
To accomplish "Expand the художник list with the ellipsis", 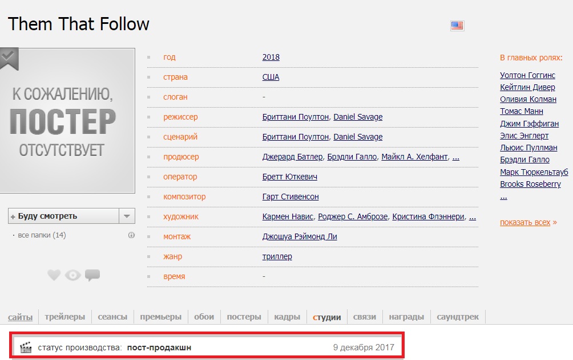I will 472,216.
